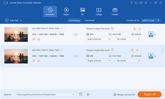Image resolution: width=165 pixels, height=99 pixels.
Task: Toggle Merge into one file checkbox
Action: click(x=115, y=95)
